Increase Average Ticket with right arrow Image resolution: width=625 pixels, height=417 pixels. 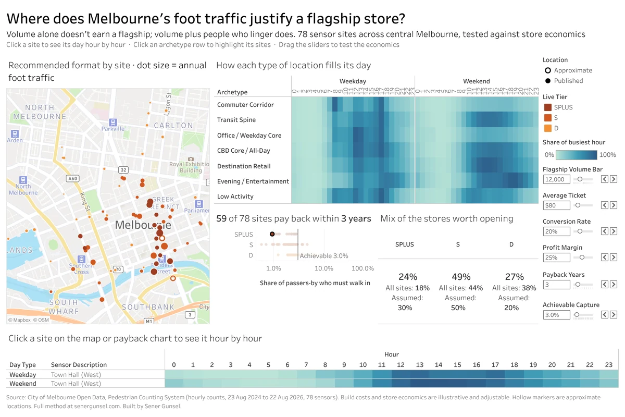pos(614,205)
